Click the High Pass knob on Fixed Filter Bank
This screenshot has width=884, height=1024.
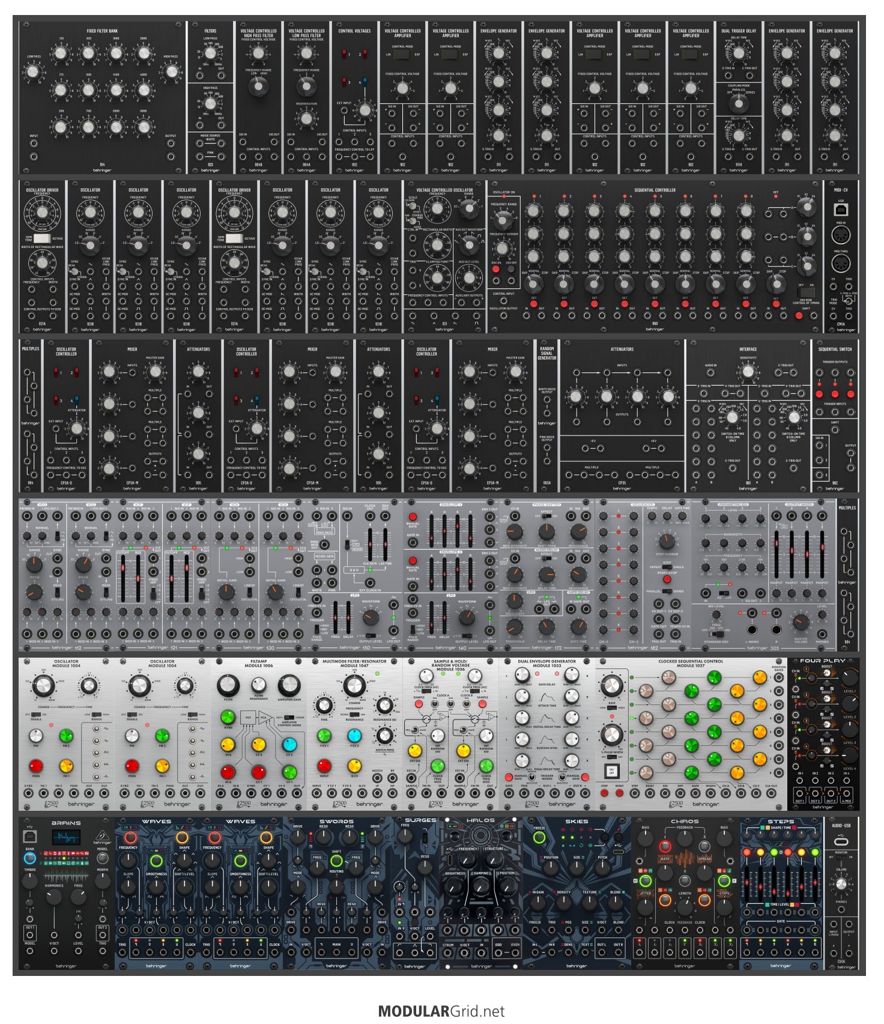tap(172, 72)
